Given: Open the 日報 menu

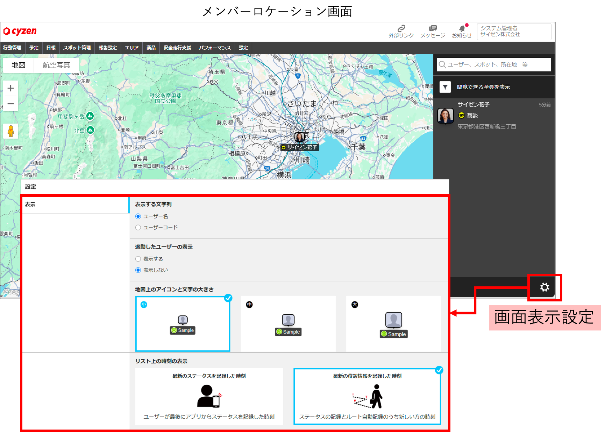Looking at the screenshot, I should [51, 48].
